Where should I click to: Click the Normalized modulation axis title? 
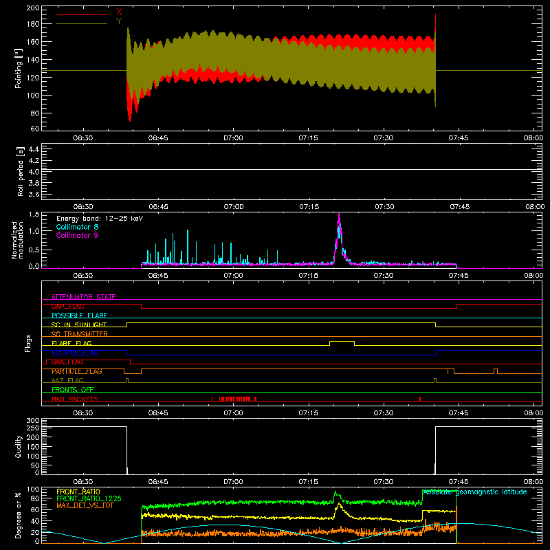(x=17, y=240)
